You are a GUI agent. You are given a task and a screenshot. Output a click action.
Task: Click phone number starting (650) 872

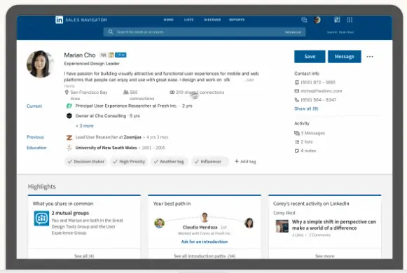tap(318, 82)
